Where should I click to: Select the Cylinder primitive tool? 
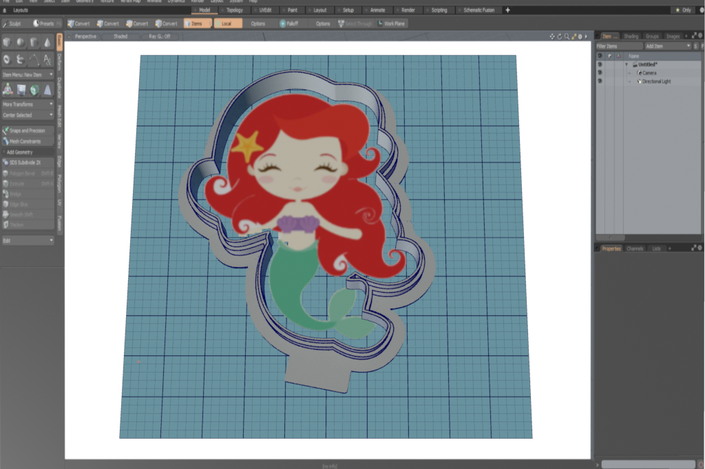(34, 43)
